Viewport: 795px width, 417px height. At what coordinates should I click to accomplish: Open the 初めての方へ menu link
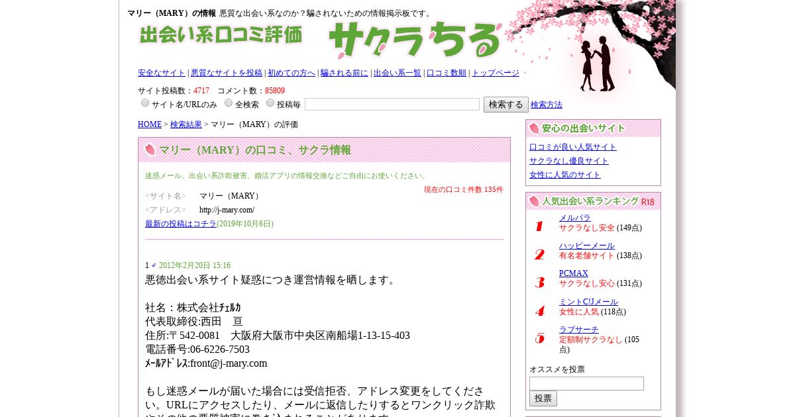click(291, 73)
